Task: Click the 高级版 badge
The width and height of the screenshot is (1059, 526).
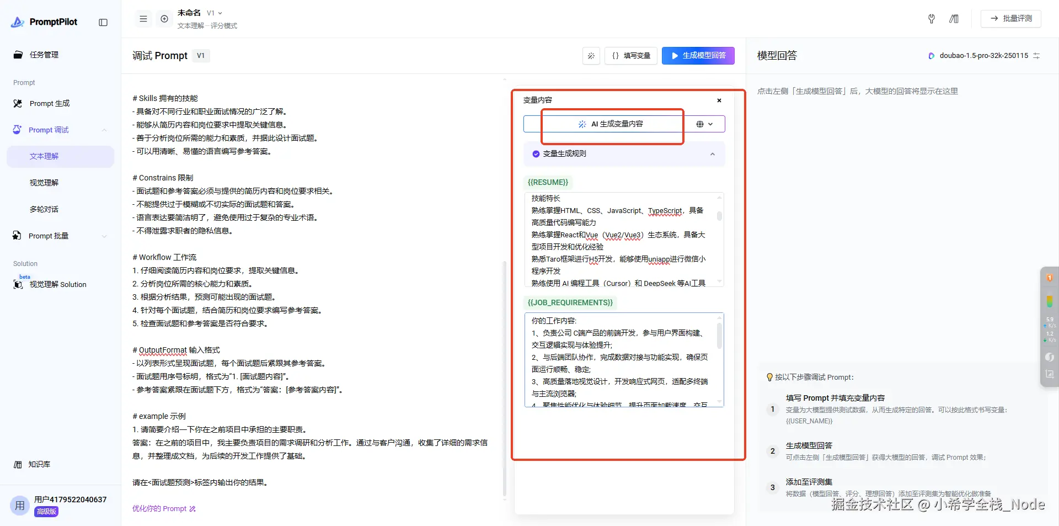Action: click(x=46, y=512)
